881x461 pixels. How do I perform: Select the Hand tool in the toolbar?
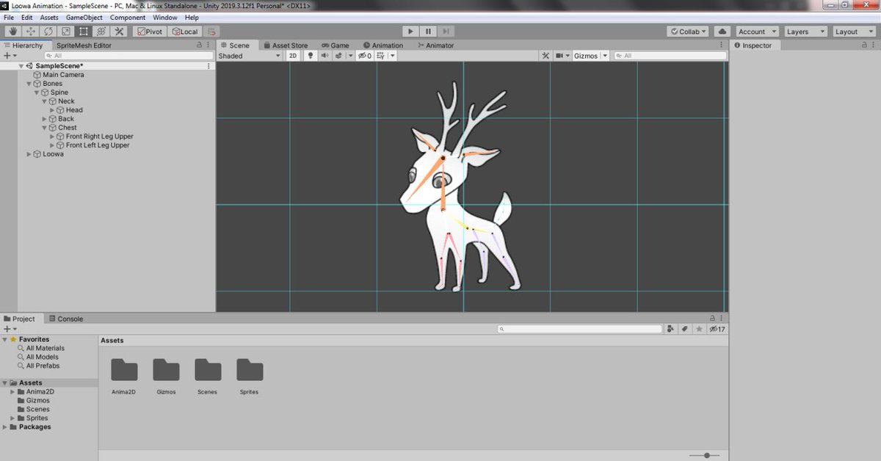13,32
